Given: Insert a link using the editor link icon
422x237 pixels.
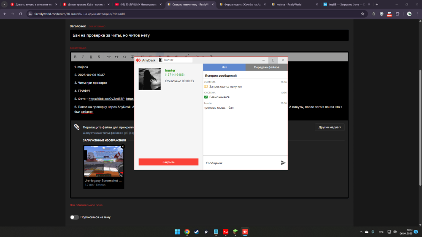Looking at the screenshot, I should (x=109, y=57).
